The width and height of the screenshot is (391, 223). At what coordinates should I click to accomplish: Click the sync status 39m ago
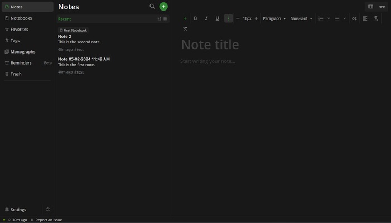(17, 220)
